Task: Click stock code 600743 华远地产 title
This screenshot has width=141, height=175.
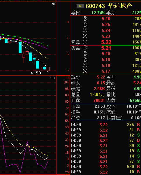Action: pos(109,6)
